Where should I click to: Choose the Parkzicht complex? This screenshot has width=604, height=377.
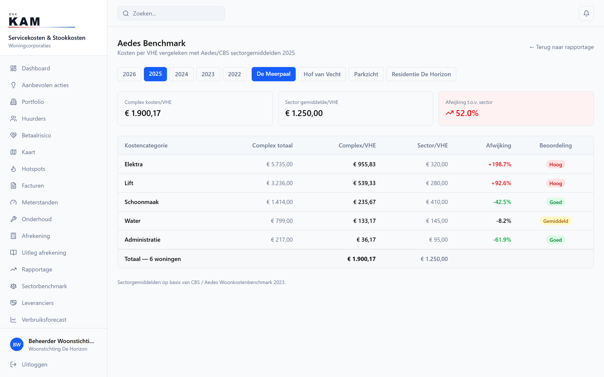(366, 74)
